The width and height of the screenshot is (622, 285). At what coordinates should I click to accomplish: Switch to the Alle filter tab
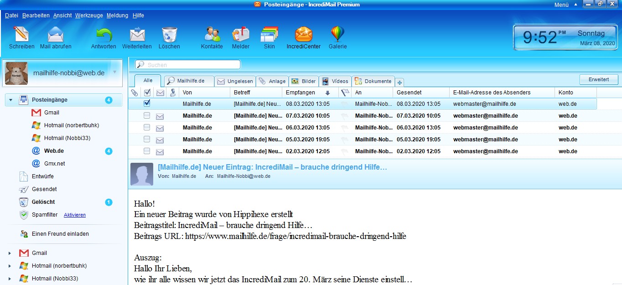pyautogui.click(x=148, y=81)
